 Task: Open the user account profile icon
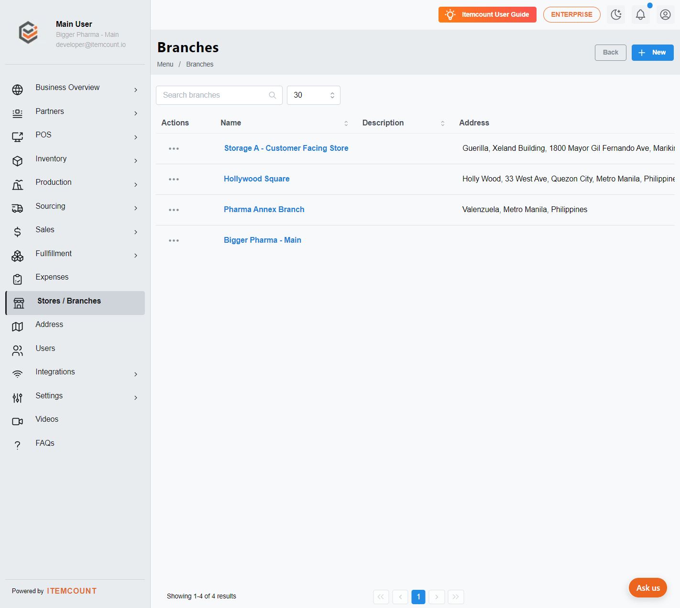point(665,14)
